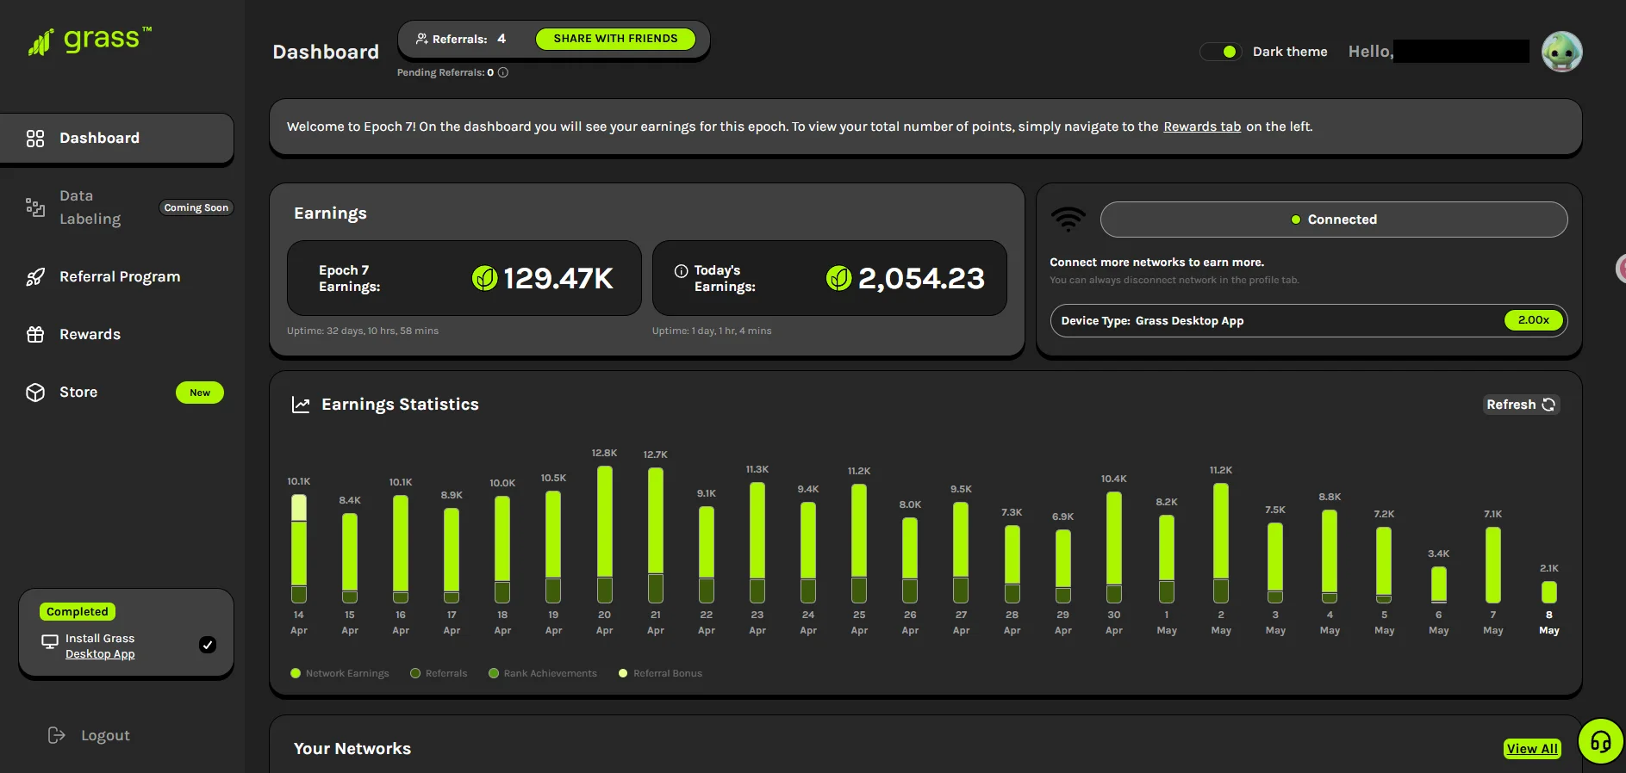This screenshot has height=773, width=1626.
Task: Click the Connected status button
Action: [x=1334, y=220]
